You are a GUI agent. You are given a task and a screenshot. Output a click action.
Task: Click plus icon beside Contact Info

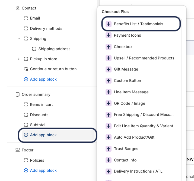[x=109, y=160]
